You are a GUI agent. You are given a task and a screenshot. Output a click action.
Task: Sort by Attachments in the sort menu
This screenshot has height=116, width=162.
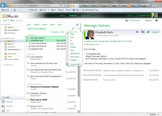pos(75,53)
